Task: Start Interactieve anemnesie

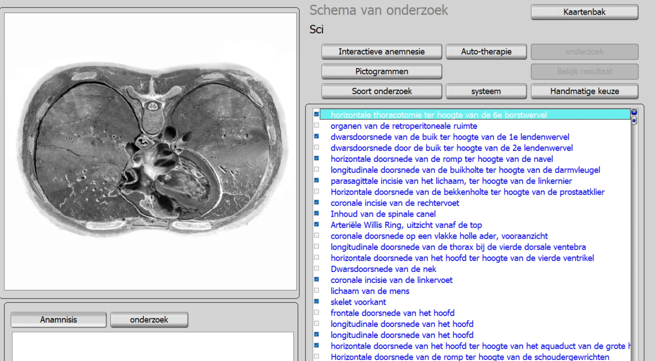Action: (381, 52)
